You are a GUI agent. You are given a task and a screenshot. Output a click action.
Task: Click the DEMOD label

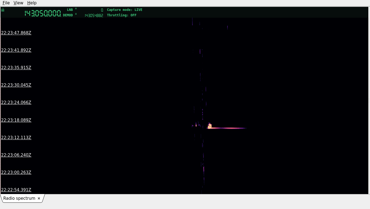click(68, 15)
